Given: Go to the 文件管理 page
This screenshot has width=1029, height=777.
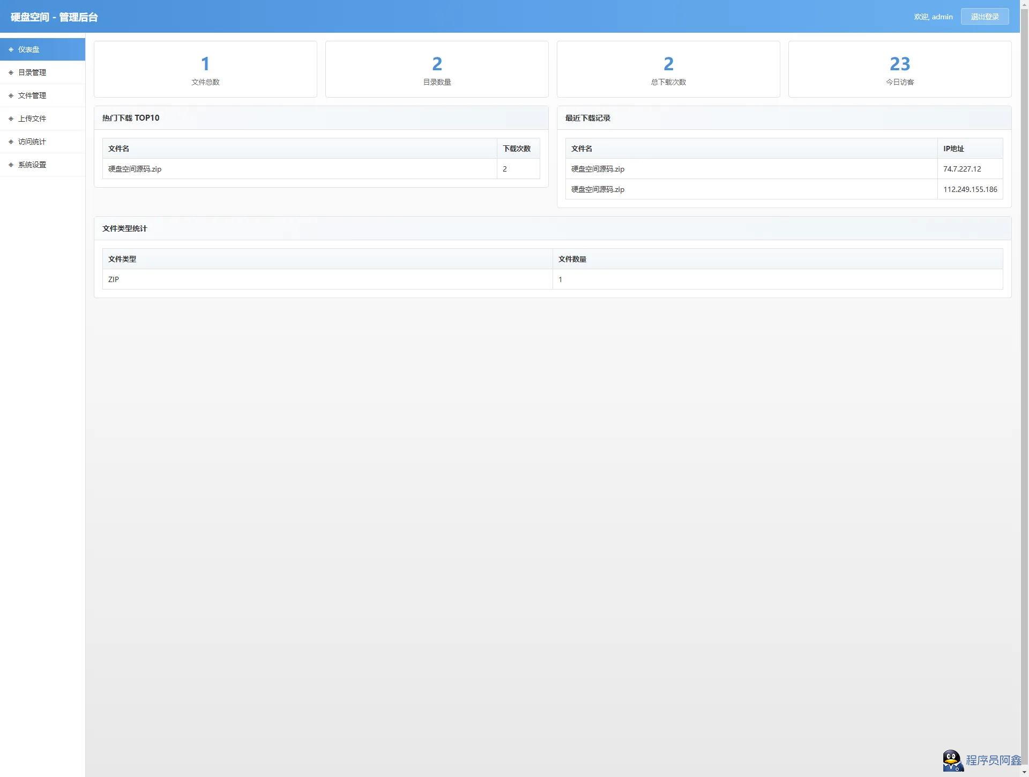Looking at the screenshot, I should click(32, 95).
